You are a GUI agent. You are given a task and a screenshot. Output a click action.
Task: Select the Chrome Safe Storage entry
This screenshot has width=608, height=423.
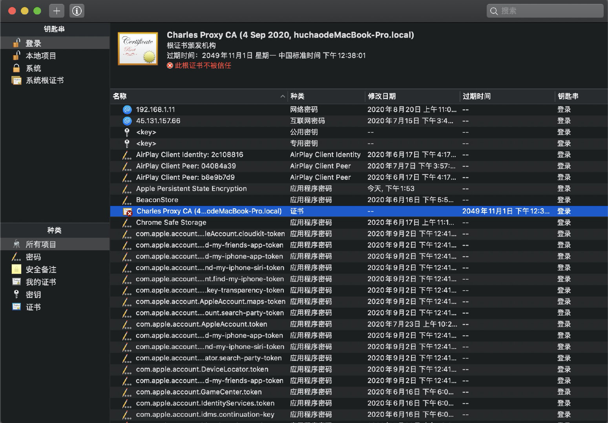[171, 222]
